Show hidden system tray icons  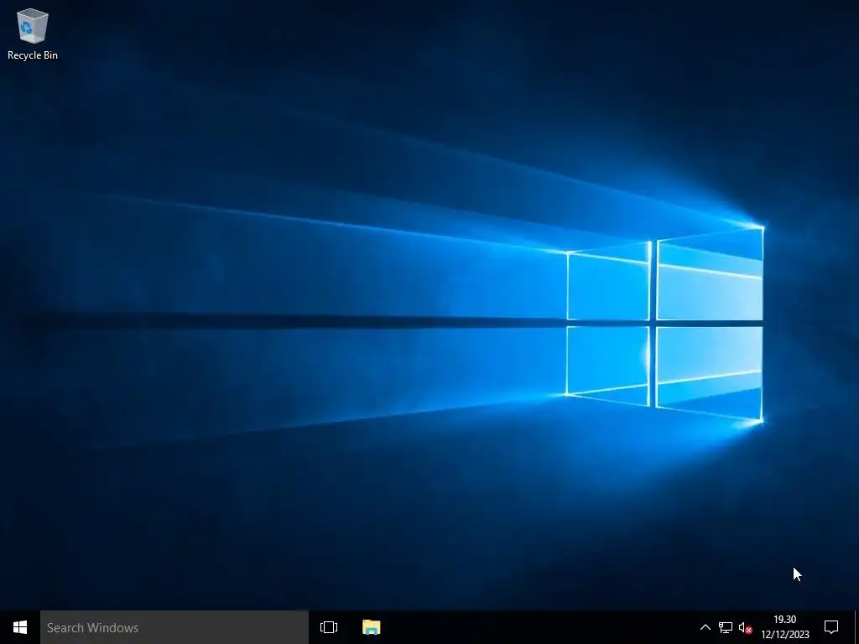705,627
